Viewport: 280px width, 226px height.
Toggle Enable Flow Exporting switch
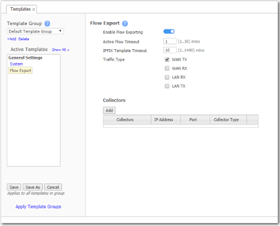(169, 32)
